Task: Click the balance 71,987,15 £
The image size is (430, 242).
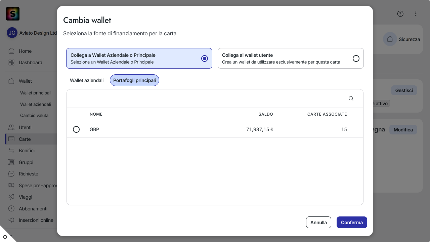Action: [x=260, y=129]
